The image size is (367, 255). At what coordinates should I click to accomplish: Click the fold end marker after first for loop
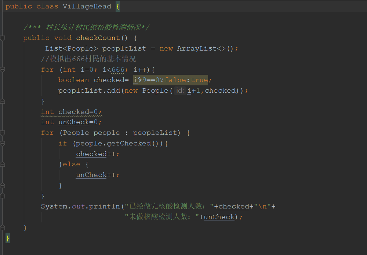(3, 101)
